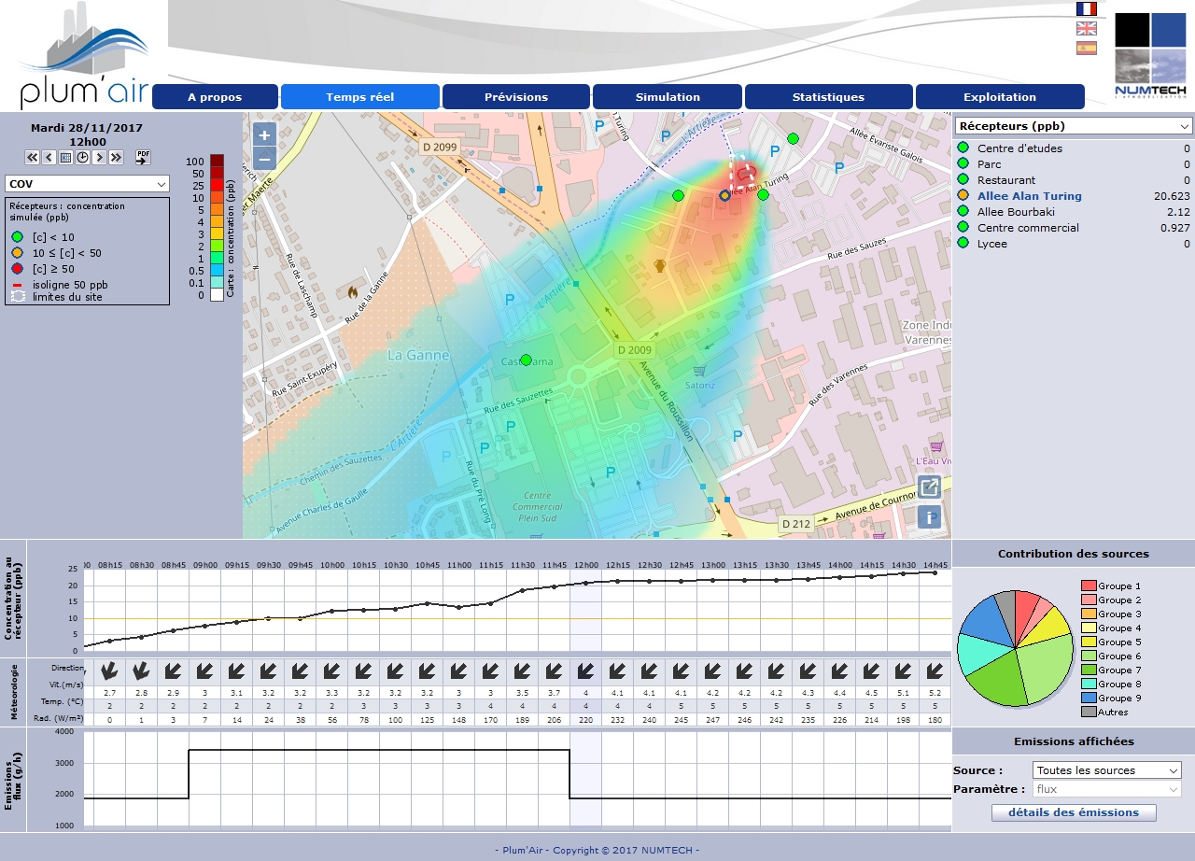Image resolution: width=1195 pixels, height=861 pixels.
Task: Advance to the next time step
Action: (99, 158)
